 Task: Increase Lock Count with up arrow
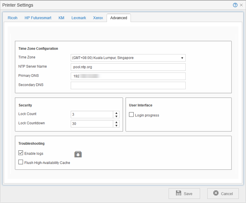pyautogui.click(x=116, y=113)
